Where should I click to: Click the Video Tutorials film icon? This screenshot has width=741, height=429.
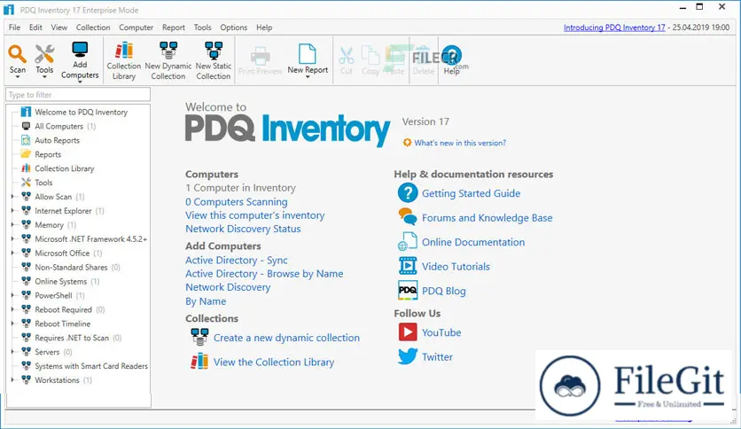[x=408, y=266]
